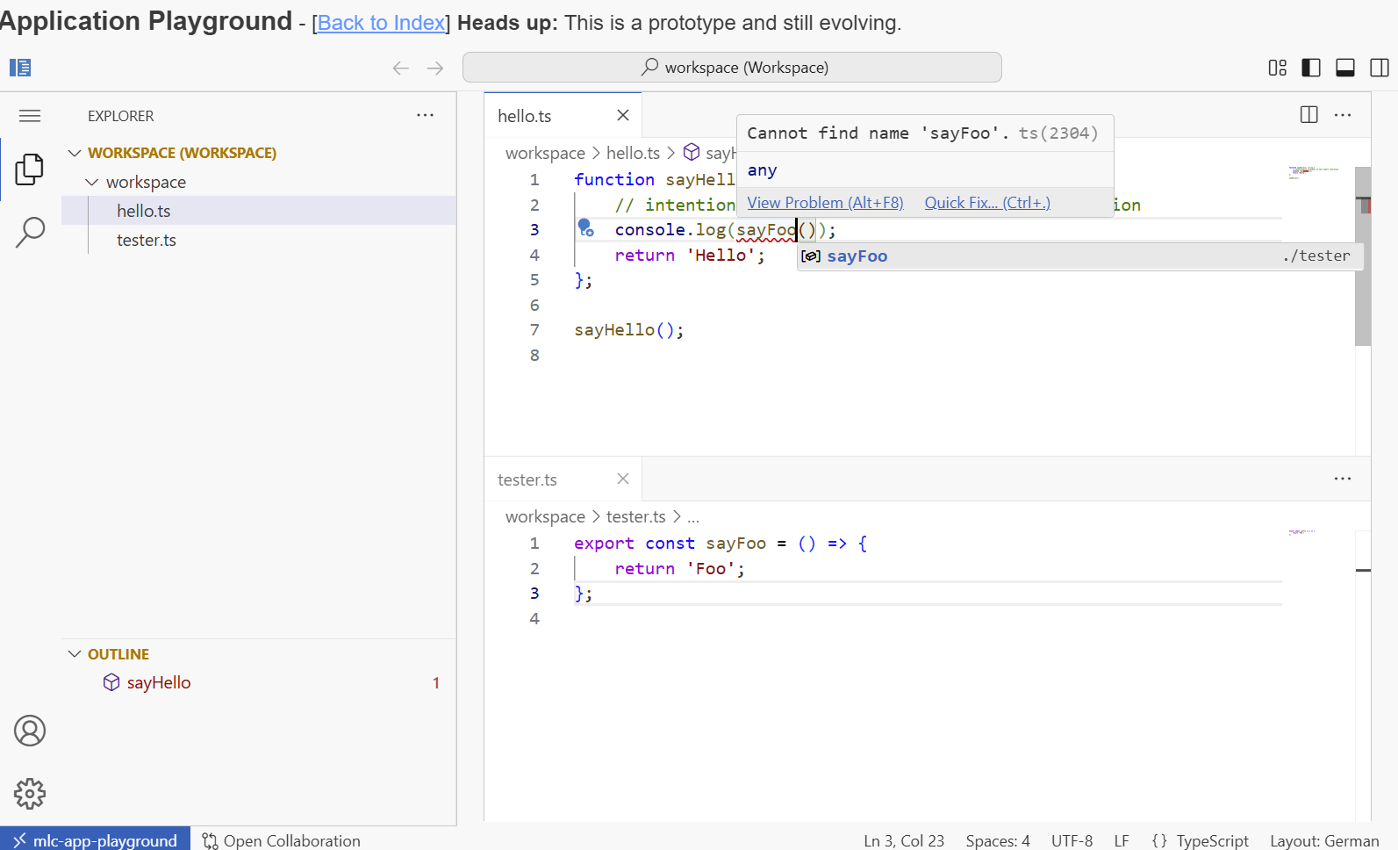Collapse the OUTLINE section
This screenshot has height=850, width=1398.
[x=75, y=654]
